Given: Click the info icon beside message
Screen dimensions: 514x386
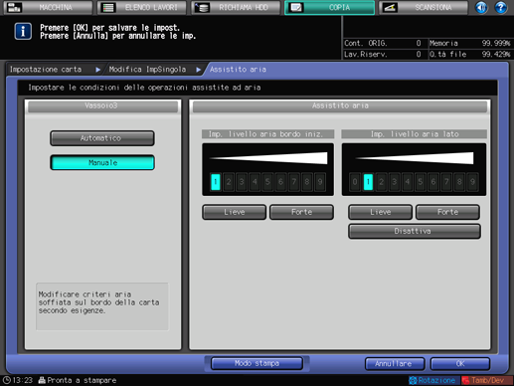Looking at the screenshot, I should [23, 32].
